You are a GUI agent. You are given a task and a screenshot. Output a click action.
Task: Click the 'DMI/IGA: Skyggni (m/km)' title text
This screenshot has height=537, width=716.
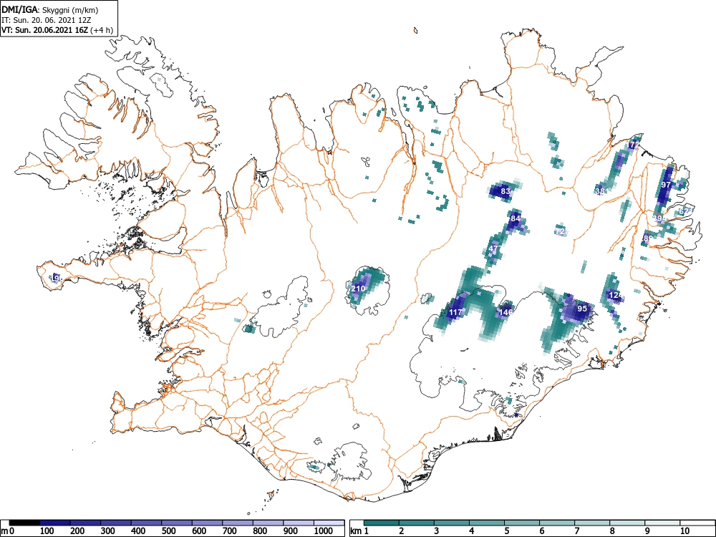click(50, 10)
